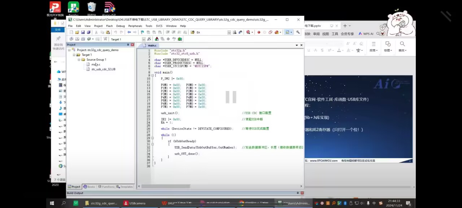Cut selection with the scissors icon

coord(96,32)
